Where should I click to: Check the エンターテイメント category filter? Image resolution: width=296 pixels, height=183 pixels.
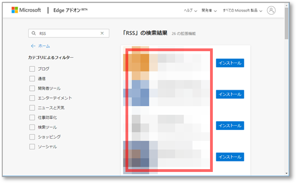[x=32, y=98]
